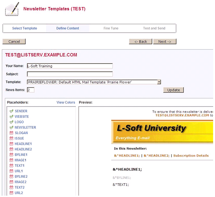
Task: Select the LOGO placeholder link
Action: click(19, 122)
